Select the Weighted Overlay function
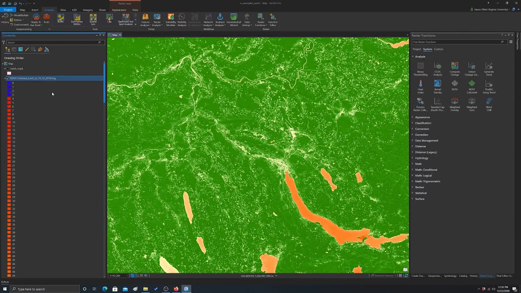The width and height of the screenshot is (521, 293). 455,105
